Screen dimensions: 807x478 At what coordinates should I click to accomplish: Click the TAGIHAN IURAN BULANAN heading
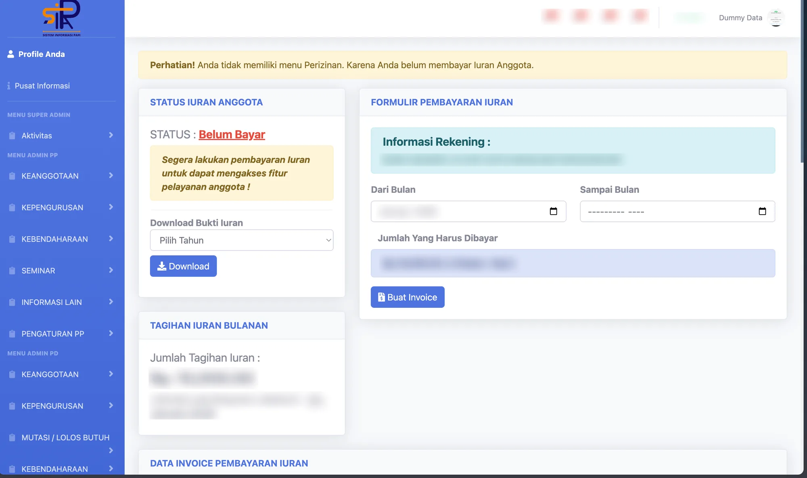pyautogui.click(x=209, y=326)
